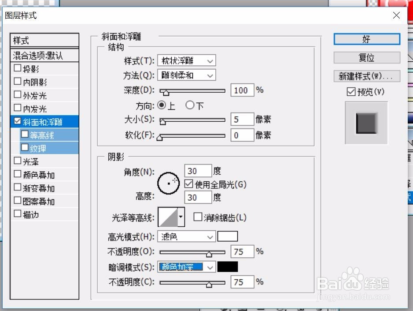Viewport: 413px width, 311px height.
Task: Click the 新建样式(W) new style button
Action: pyautogui.click(x=367, y=76)
